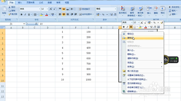Click Wrap Text (自动换行) button
Screen dimensions: 181x101
tap(84, 9)
